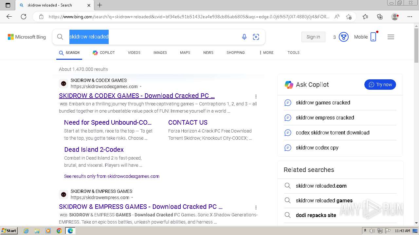The height and width of the screenshot is (235, 419).
Task: Open the Favorites list icon
Action: coord(365,17)
